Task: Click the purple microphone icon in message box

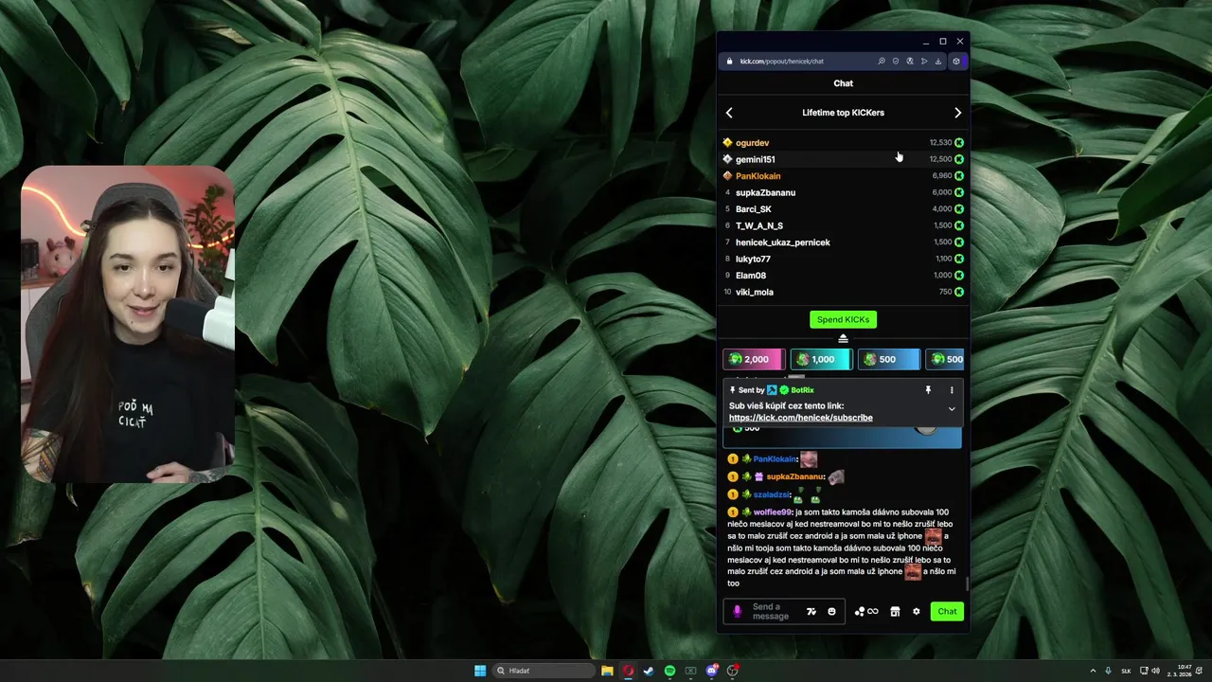Action: [738, 612]
